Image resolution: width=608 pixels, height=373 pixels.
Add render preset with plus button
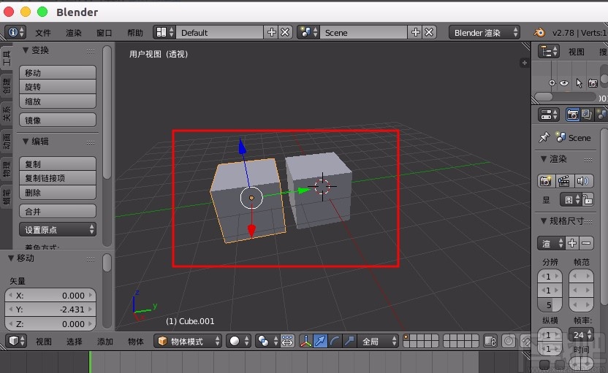click(572, 243)
